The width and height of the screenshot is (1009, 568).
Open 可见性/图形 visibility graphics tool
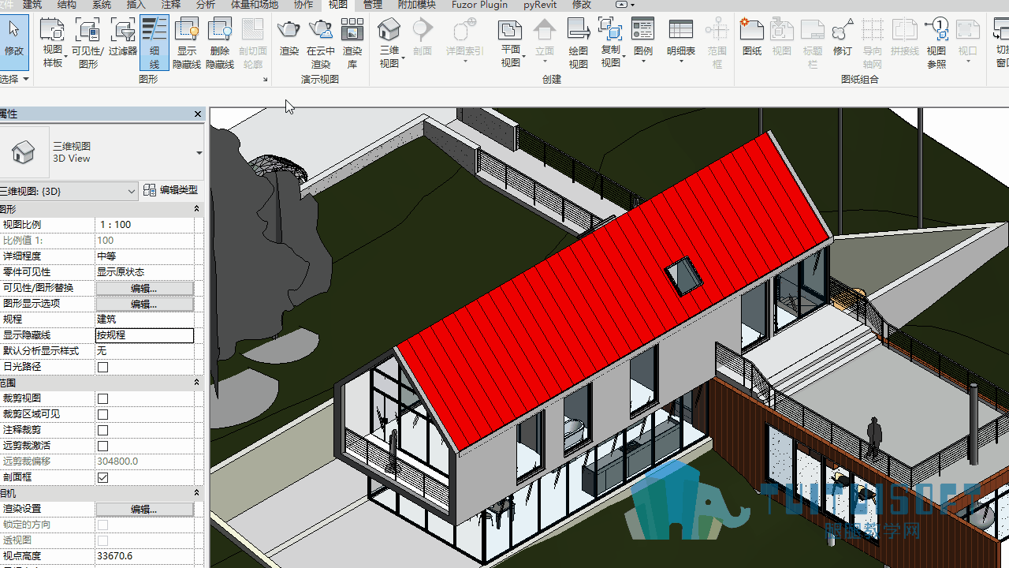click(x=87, y=43)
